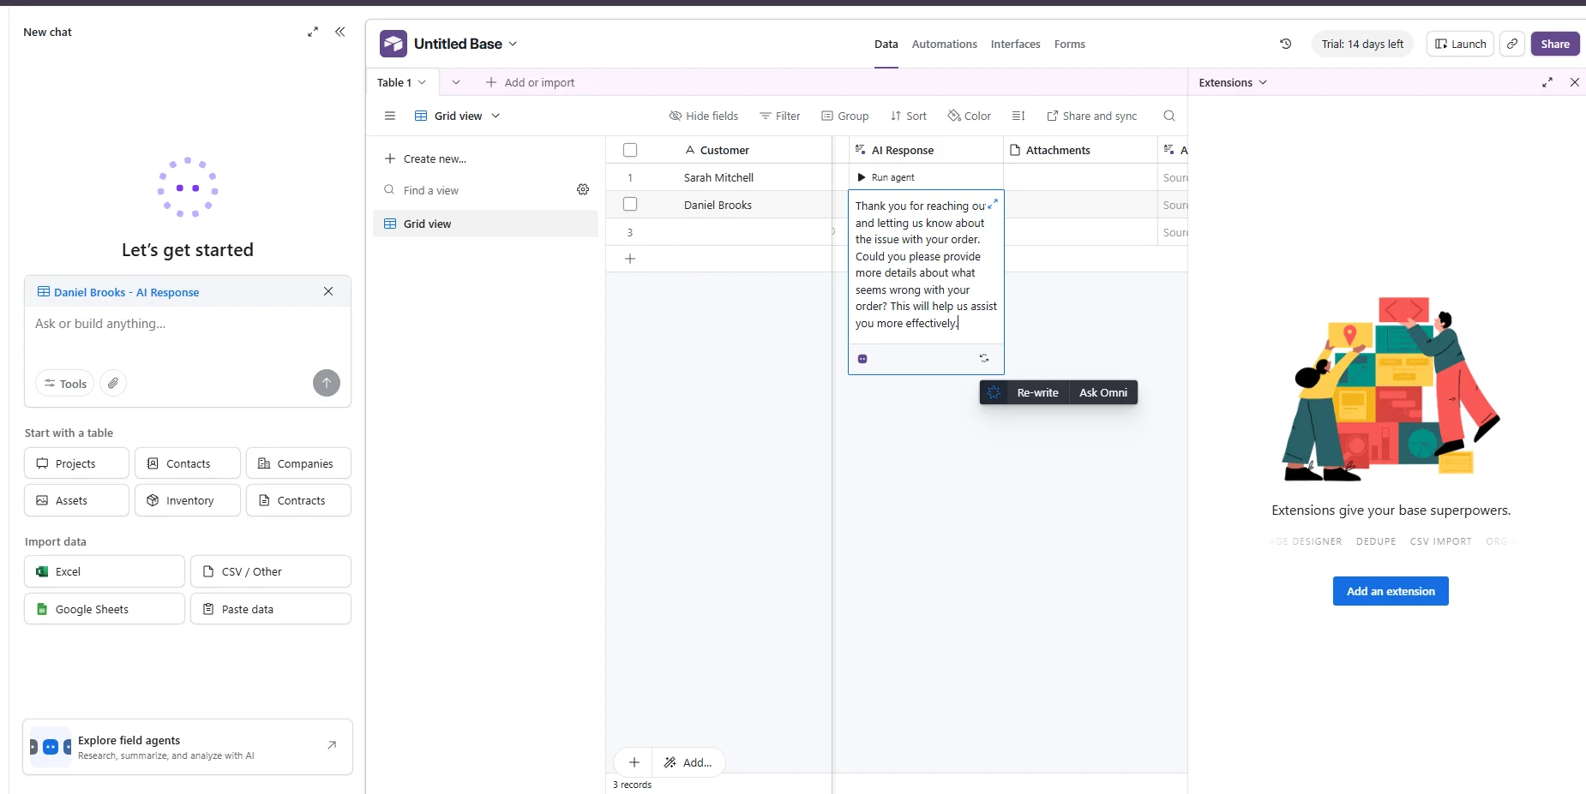Click Re-write in AI popup

pos(1037,392)
